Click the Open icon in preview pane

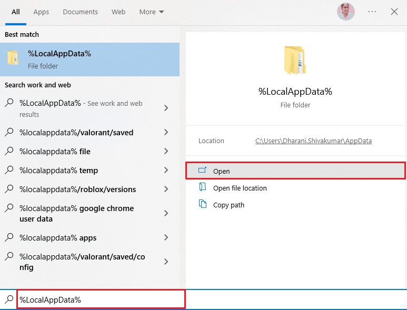coord(203,170)
